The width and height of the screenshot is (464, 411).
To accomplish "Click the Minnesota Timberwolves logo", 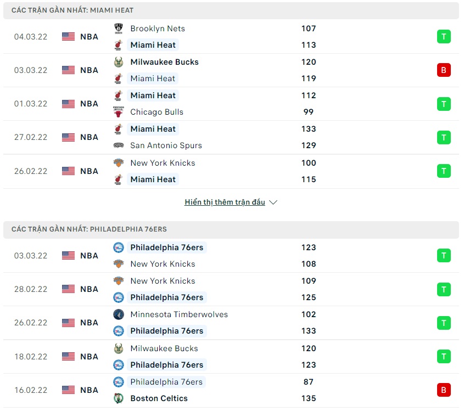I will 118,314.
